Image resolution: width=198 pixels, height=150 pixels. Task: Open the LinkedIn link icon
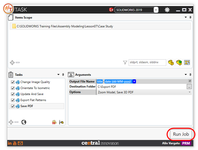10,143
